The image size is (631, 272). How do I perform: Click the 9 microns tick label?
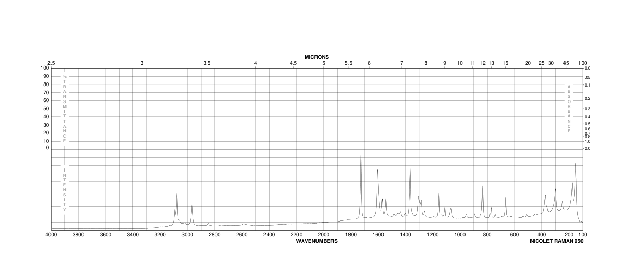tap(445, 63)
